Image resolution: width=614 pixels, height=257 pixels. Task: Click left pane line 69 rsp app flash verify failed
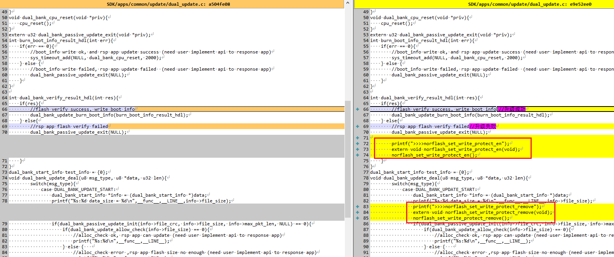click(69, 126)
